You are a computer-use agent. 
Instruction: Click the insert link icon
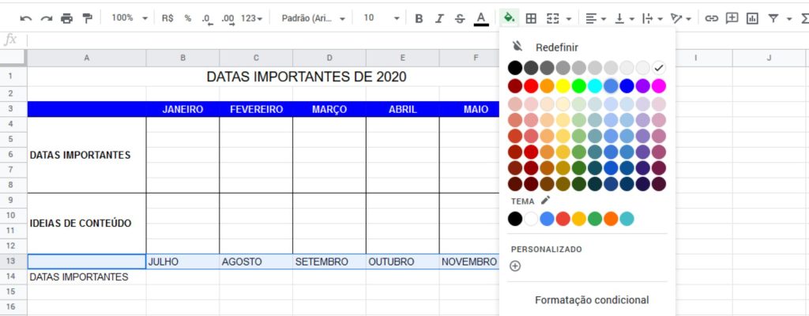(x=712, y=19)
